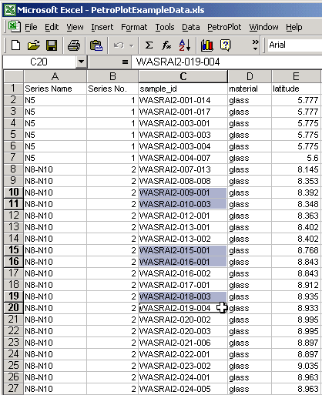Open the PetroPlot menu
Viewport: 322px width, 395px height.
point(224,27)
